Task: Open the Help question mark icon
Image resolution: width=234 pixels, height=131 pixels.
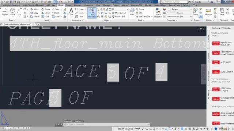Action: point(217,2)
